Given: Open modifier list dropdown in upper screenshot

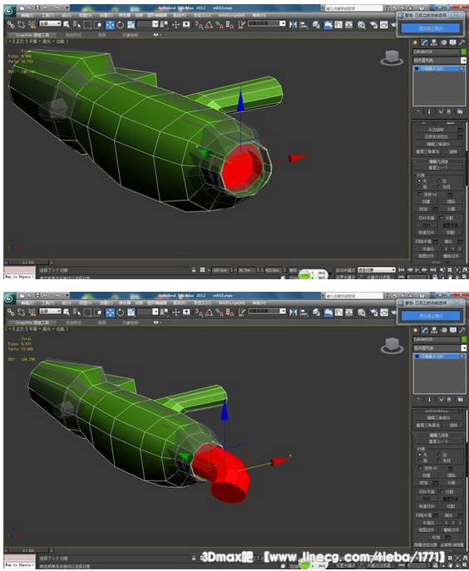Looking at the screenshot, I should 440,61.
